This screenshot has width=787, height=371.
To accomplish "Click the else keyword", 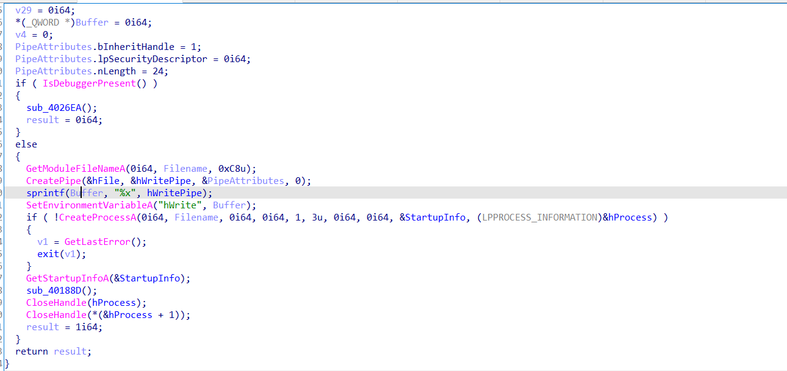I will (x=26, y=144).
